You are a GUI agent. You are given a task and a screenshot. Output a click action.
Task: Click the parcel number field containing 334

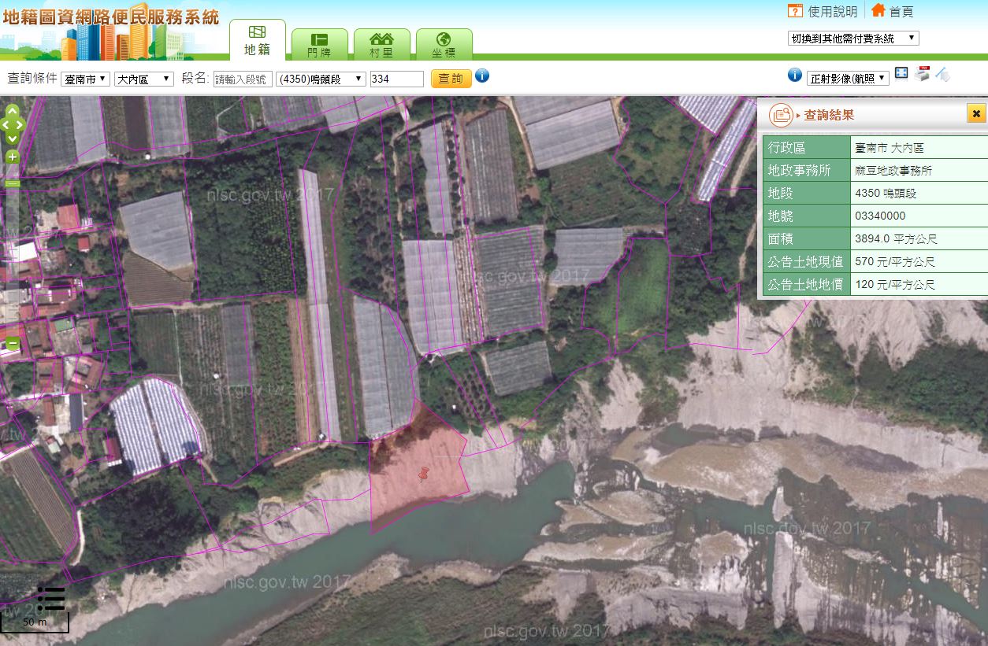pyautogui.click(x=396, y=79)
